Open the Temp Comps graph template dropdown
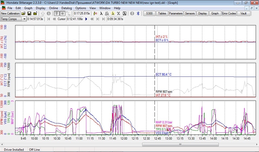 click(24, 19)
